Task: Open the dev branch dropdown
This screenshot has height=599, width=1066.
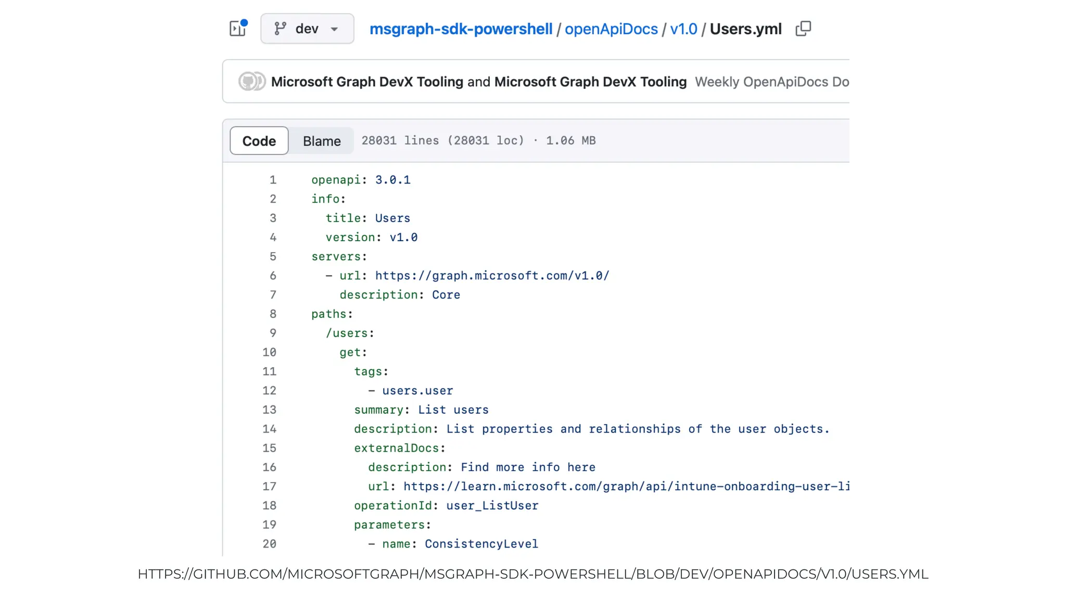Action: (x=307, y=29)
